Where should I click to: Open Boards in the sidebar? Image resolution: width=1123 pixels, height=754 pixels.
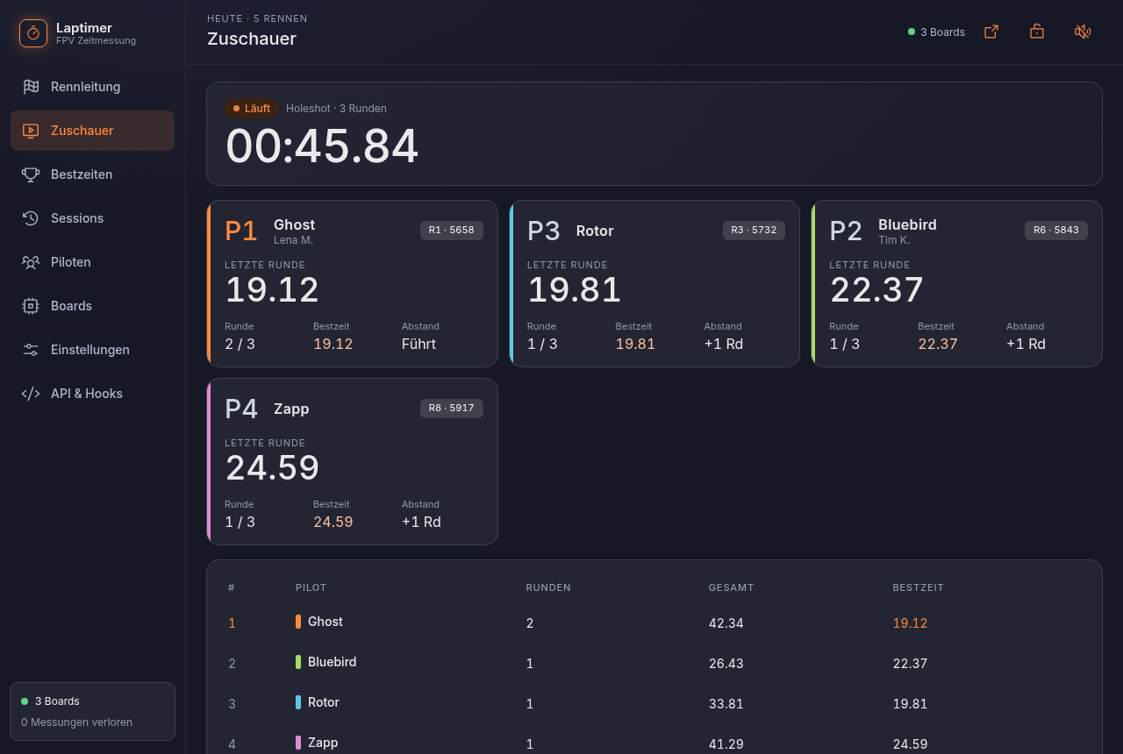click(92, 306)
